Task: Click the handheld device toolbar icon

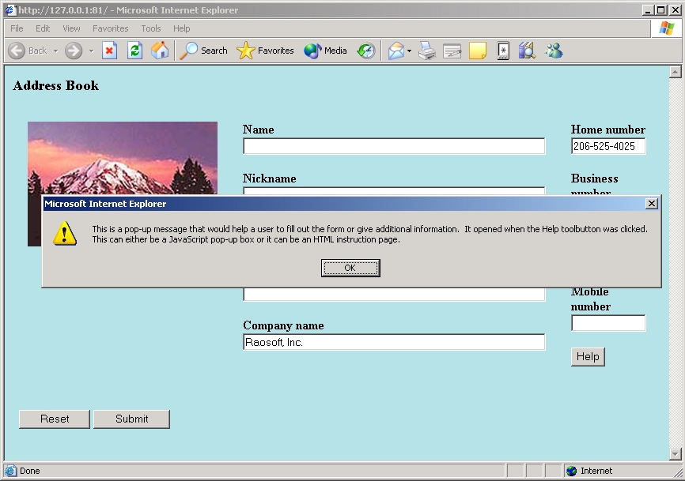Action: 503,51
